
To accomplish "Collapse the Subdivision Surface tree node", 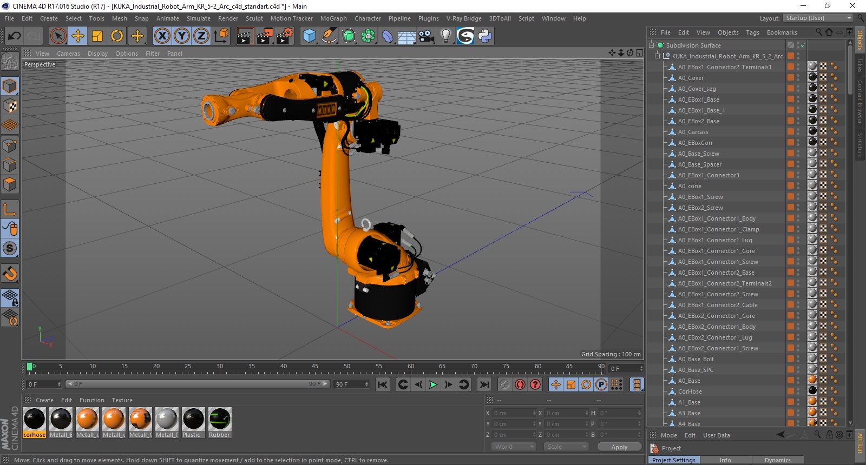I will [x=652, y=45].
